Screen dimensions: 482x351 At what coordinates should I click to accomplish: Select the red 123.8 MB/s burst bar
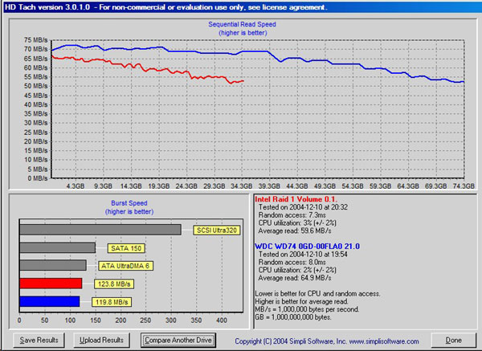51,284
